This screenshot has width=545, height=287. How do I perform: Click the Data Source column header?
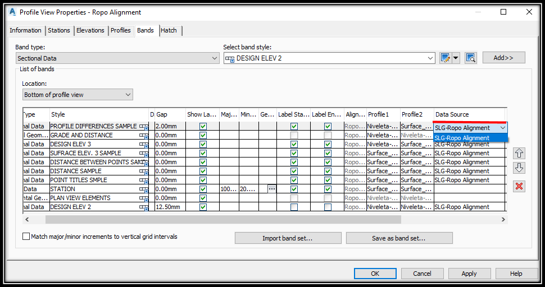[469, 114]
